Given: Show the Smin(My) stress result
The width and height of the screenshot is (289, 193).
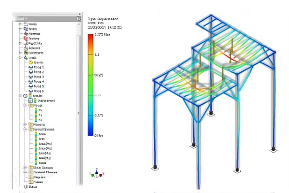Looking at the screenshot, I should tap(43, 158).
